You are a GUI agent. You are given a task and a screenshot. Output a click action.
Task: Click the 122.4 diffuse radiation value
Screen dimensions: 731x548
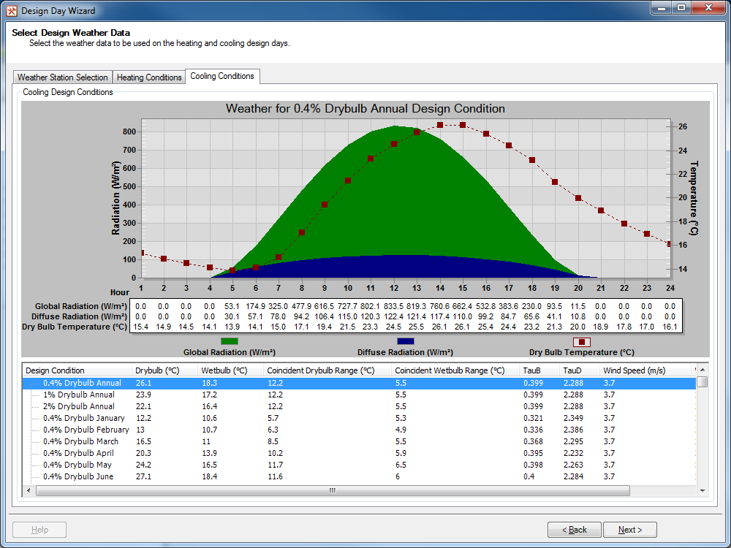tap(393, 316)
